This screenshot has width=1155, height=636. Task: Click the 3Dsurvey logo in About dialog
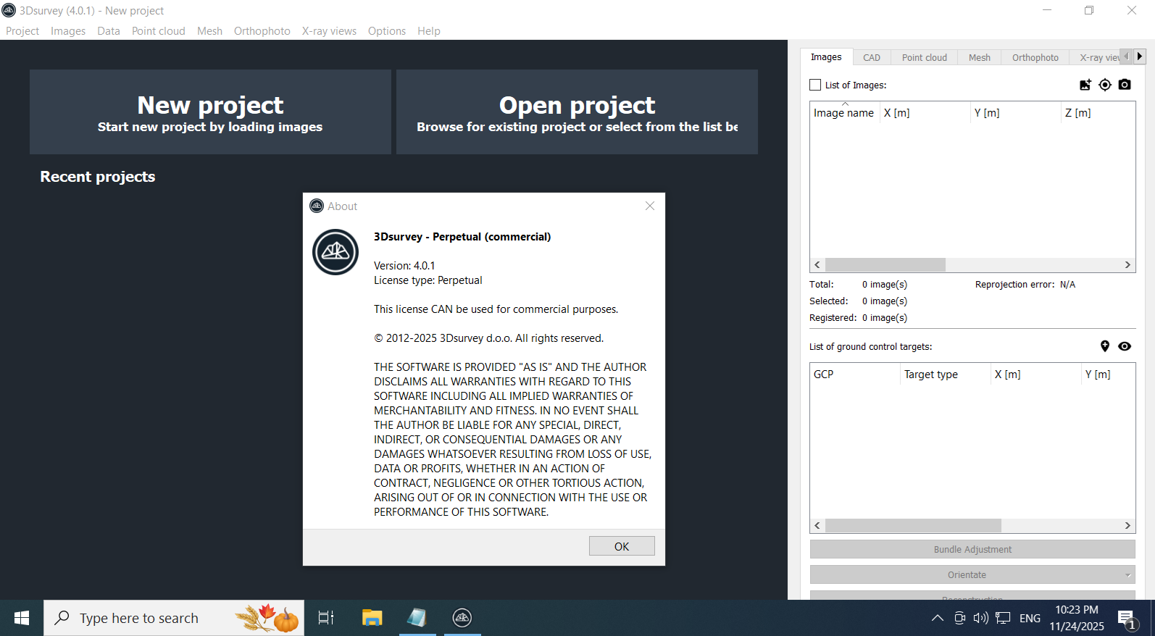[335, 252]
